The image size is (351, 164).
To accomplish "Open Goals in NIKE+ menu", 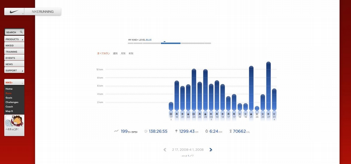I will 9,98.
